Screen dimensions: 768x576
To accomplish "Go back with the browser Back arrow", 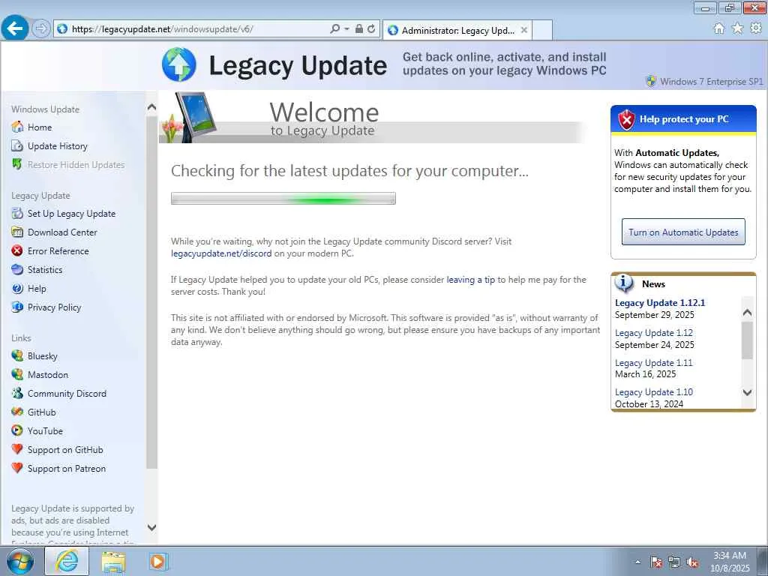I will 15,28.
